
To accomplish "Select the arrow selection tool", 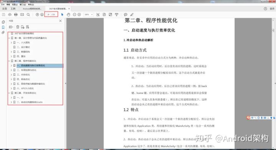I will pyautogui.click(x=62, y=15).
